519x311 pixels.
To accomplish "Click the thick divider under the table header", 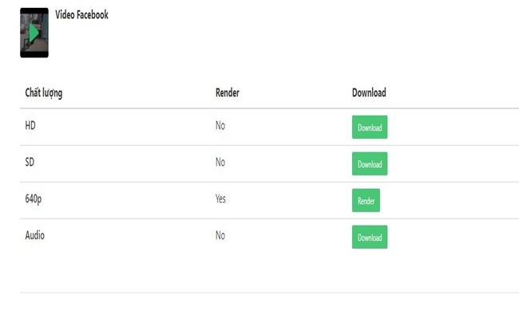I will [x=269, y=108].
